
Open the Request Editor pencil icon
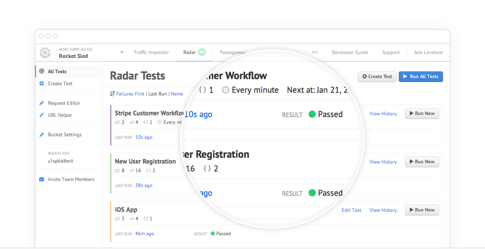pos(42,103)
